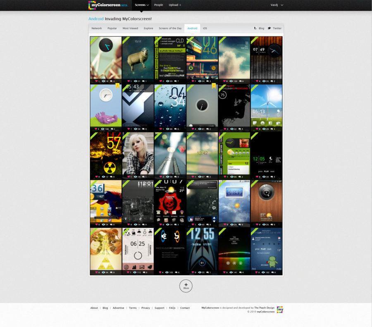Open the Twitter link in tab bar
This screenshot has height=327, width=372.
point(277,28)
